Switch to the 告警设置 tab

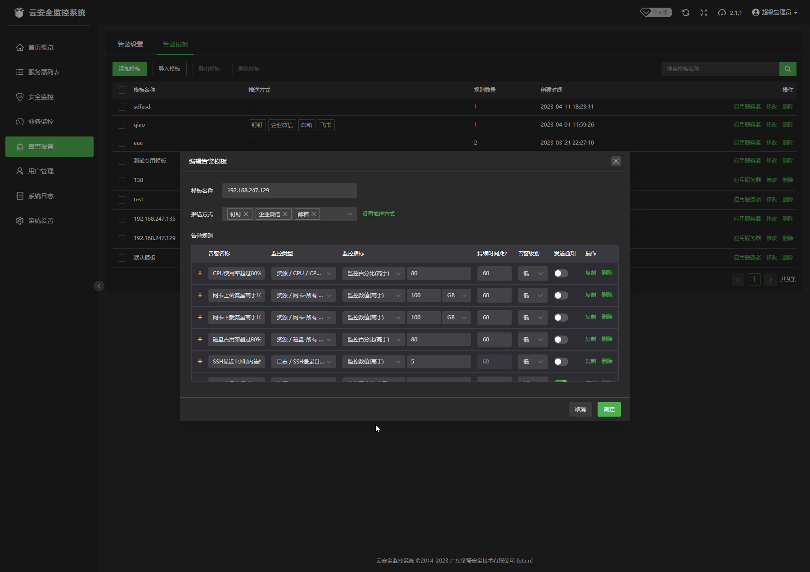point(130,44)
